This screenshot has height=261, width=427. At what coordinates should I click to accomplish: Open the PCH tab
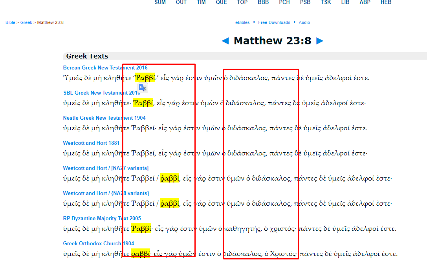click(284, 2)
